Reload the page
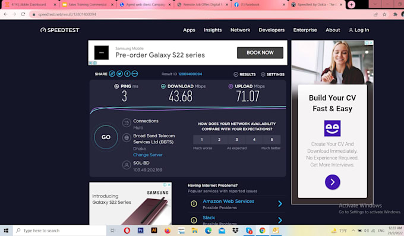The width and height of the screenshot is (404, 236). tap(23, 14)
